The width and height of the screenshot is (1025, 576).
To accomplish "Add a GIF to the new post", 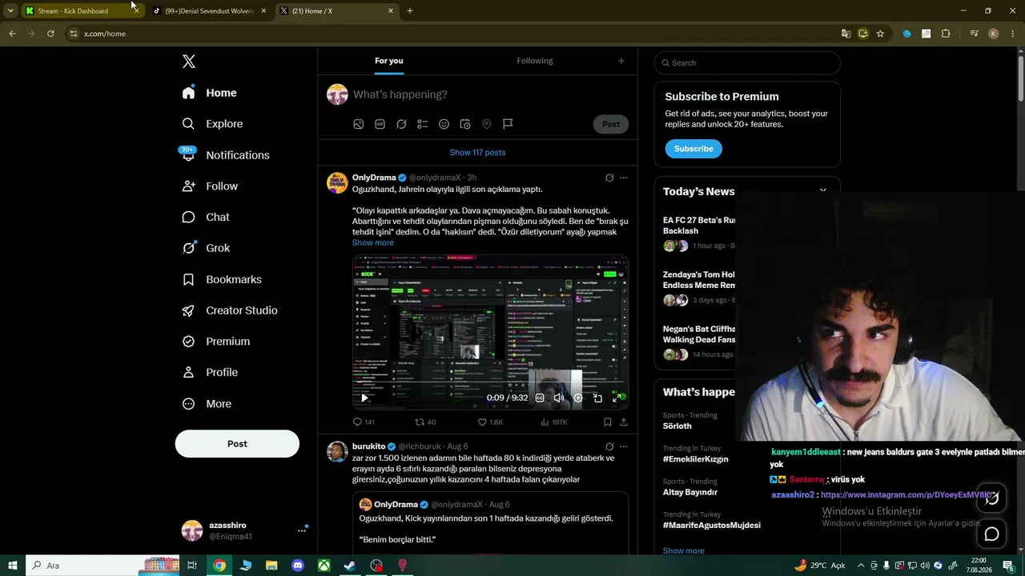I will coord(380,124).
